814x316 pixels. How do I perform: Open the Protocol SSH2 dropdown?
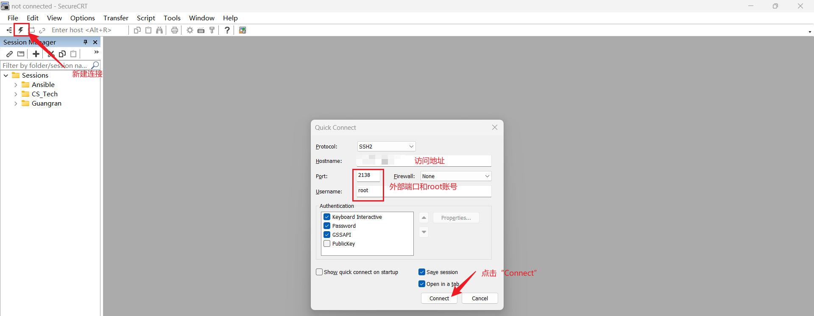pos(386,146)
